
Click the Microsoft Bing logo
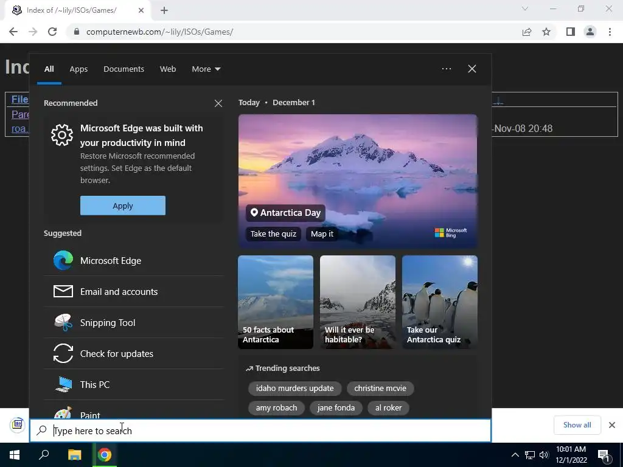451,233
